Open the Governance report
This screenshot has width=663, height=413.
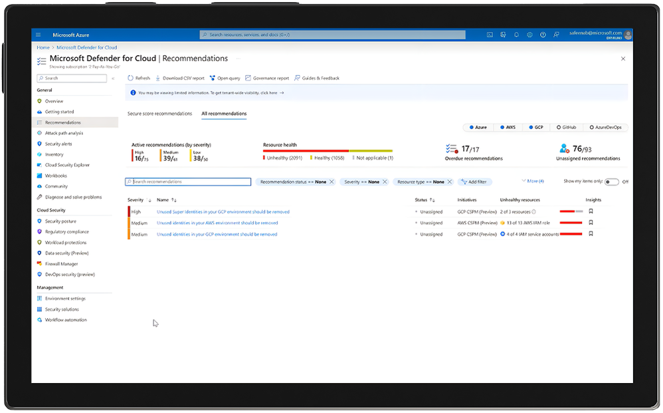pyautogui.click(x=267, y=78)
